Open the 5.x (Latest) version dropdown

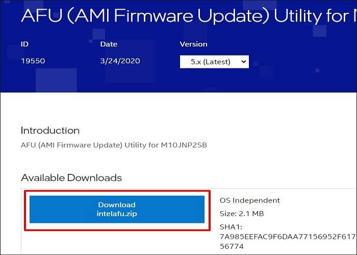214,62
